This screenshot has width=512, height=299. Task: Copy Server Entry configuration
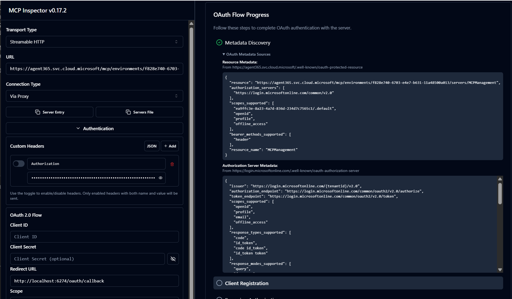50,112
